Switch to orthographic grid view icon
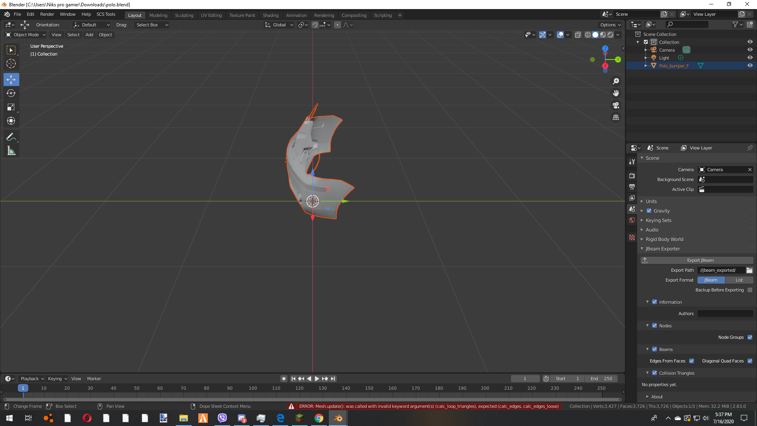Image resolution: width=757 pixels, height=426 pixels. [x=616, y=118]
